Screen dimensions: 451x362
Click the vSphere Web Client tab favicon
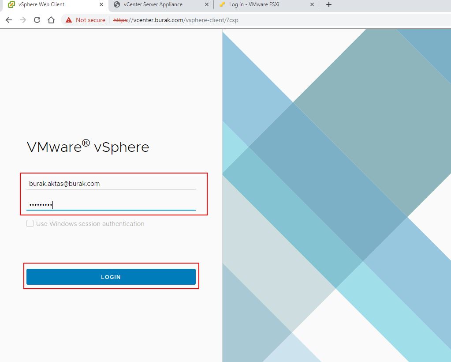(11, 4)
